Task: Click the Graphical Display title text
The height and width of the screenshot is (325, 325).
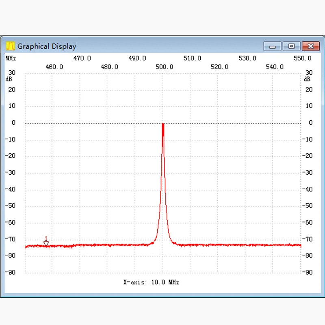Action: 47,46
